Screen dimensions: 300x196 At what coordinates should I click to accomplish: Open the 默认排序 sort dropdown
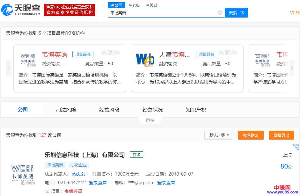pos(219,135)
